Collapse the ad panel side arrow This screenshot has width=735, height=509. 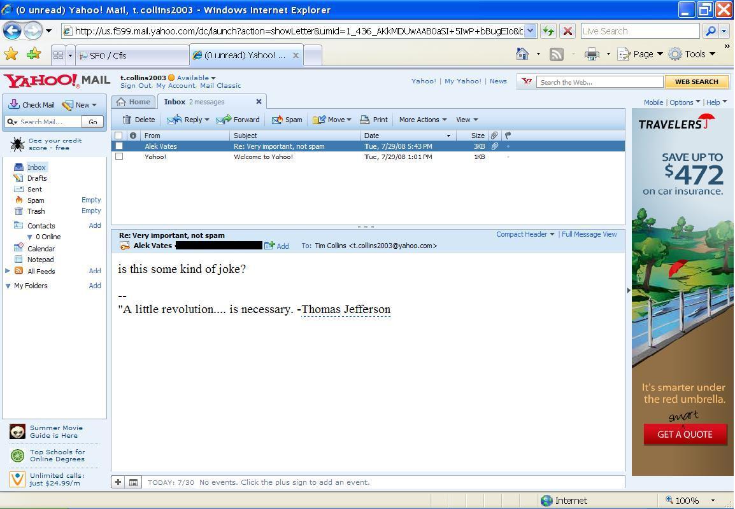[x=629, y=290]
